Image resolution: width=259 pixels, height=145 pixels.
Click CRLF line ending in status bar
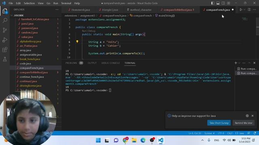pyautogui.click(x=229, y=133)
